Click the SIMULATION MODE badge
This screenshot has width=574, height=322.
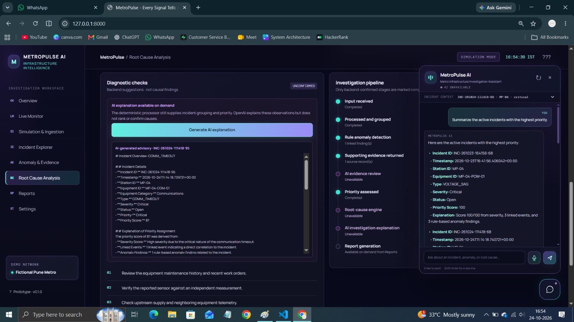point(478,57)
